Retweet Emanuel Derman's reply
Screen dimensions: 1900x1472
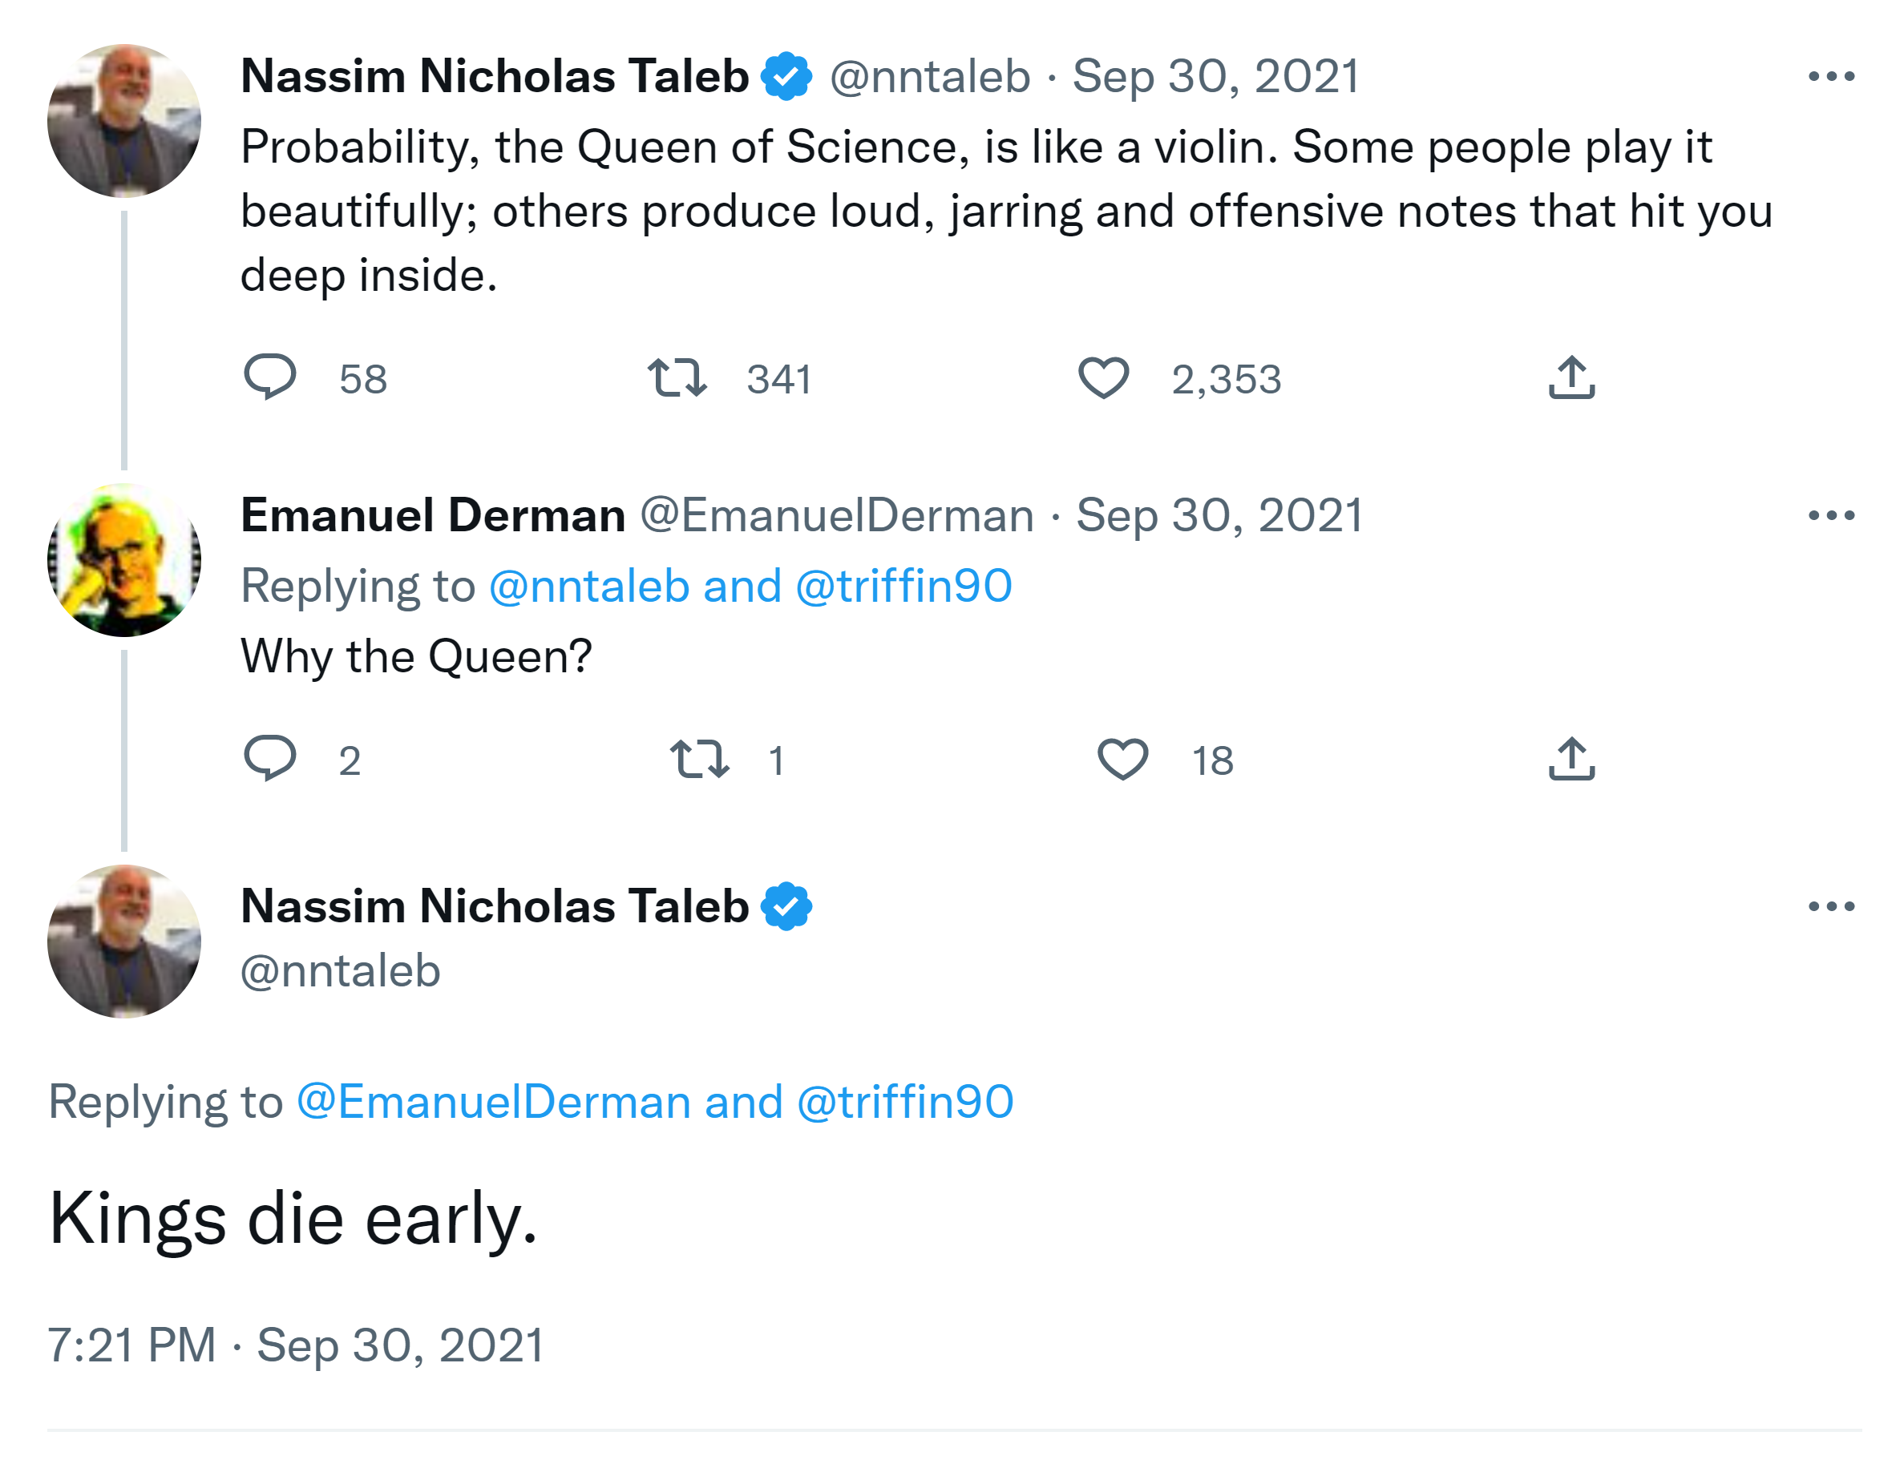point(698,758)
